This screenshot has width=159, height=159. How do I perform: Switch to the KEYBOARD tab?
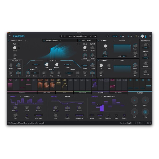pyautogui.click(x=22, y=93)
